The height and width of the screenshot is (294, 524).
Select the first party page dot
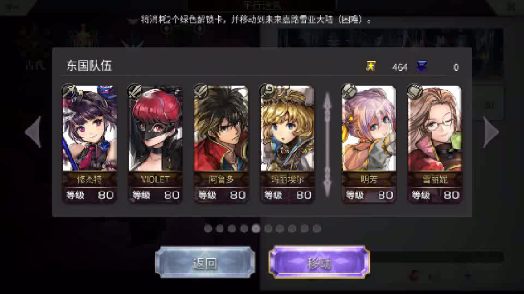coord(208,228)
